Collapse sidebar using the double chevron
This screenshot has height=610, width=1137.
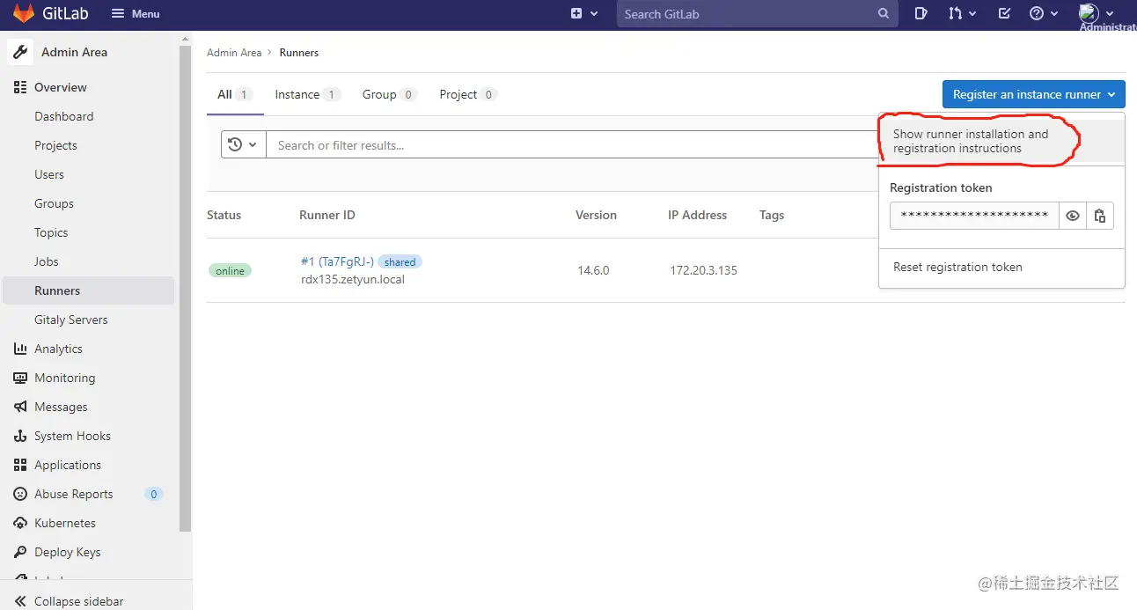coord(20,601)
